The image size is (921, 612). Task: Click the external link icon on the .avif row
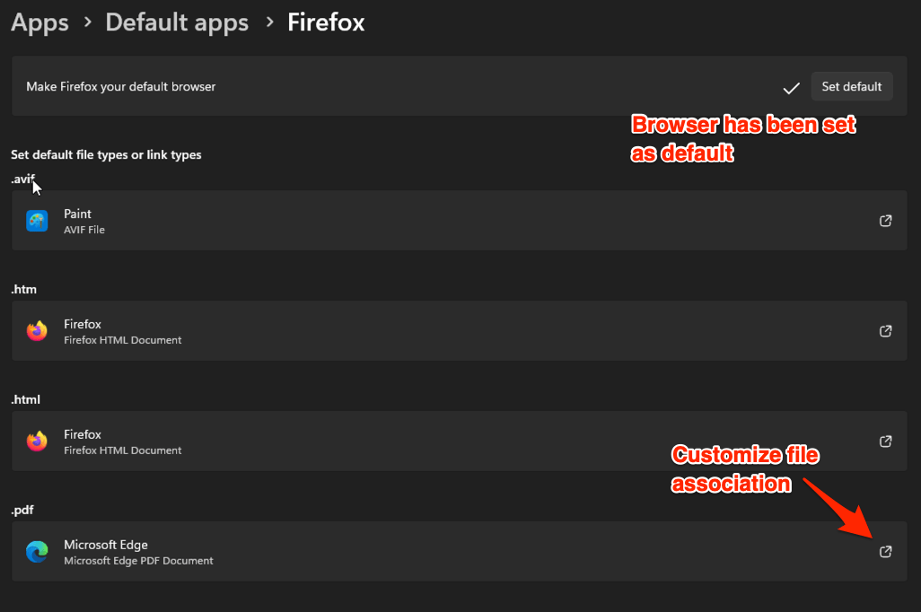coord(885,220)
